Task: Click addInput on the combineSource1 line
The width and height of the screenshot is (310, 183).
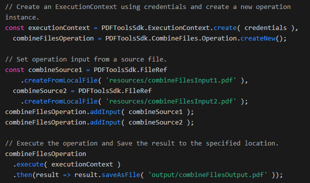Action: 105,112
